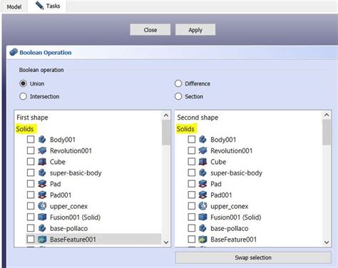
Task: Click the First shape column header
Action: 32,118
